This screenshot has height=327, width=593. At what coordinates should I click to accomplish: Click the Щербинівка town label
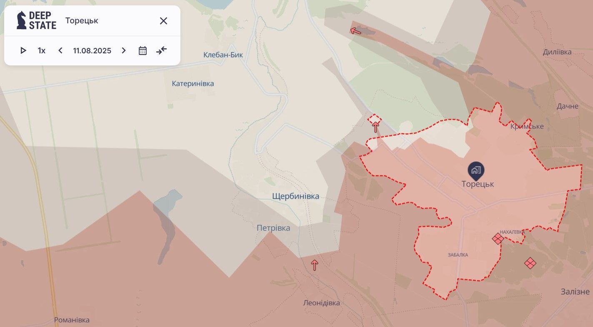click(295, 196)
